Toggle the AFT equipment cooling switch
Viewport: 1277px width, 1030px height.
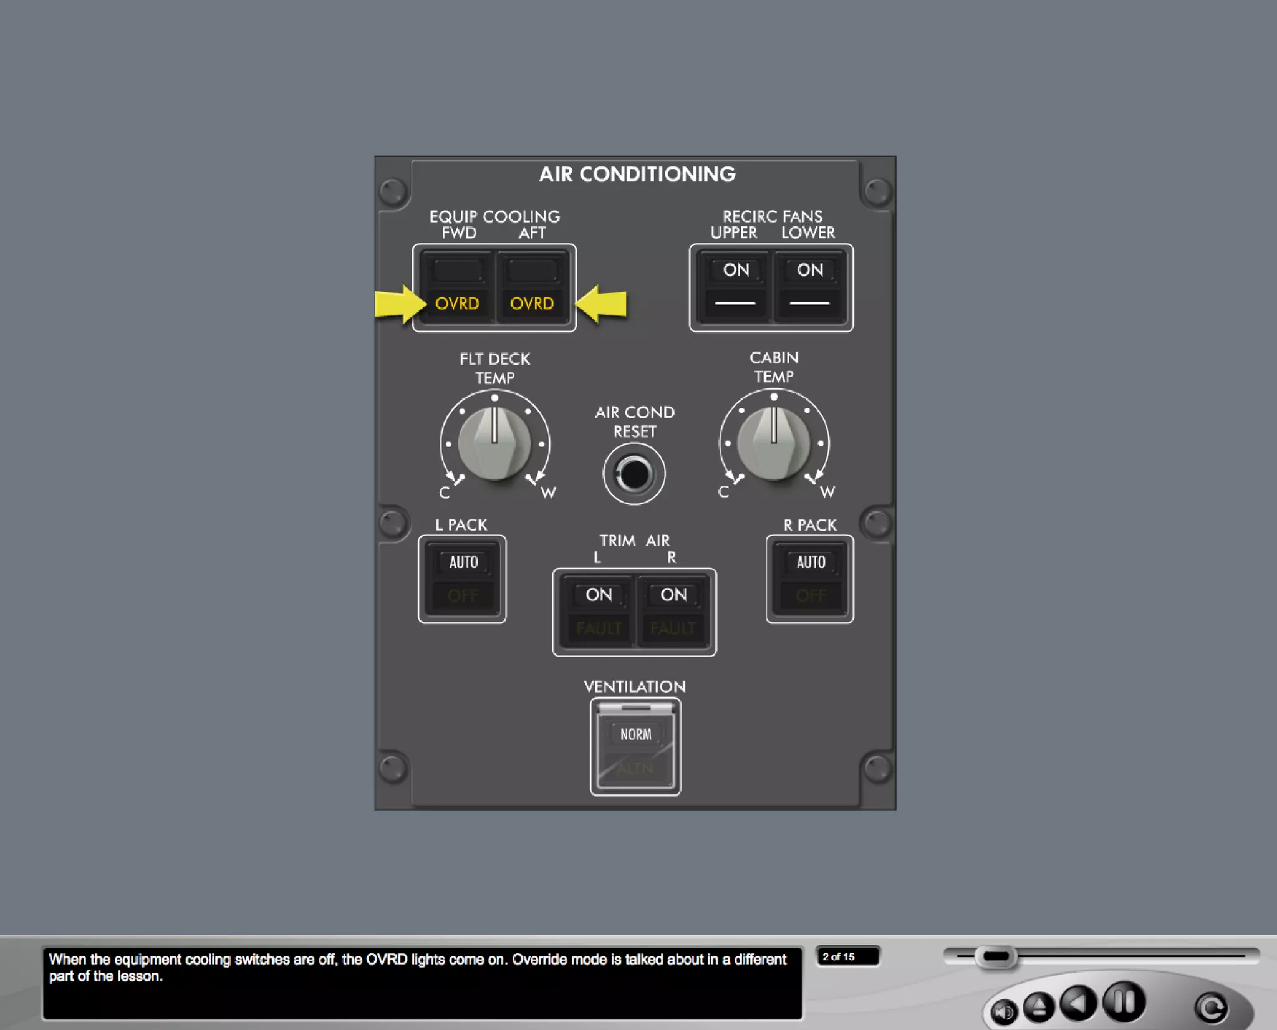[532, 287]
